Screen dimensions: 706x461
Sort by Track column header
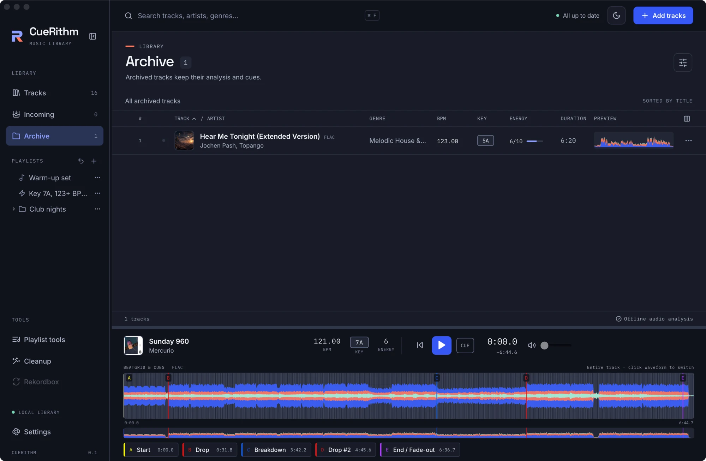pyautogui.click(x=185, y=119)
